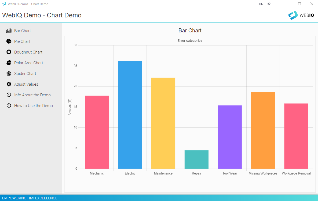Click the WebIQ app icon in the title bar
This screenshot has width=318, height=201.
click(4, 4)
